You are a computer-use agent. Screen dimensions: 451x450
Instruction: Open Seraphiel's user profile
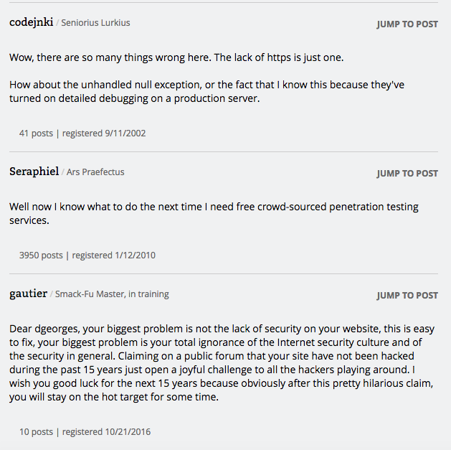point(34,172)
